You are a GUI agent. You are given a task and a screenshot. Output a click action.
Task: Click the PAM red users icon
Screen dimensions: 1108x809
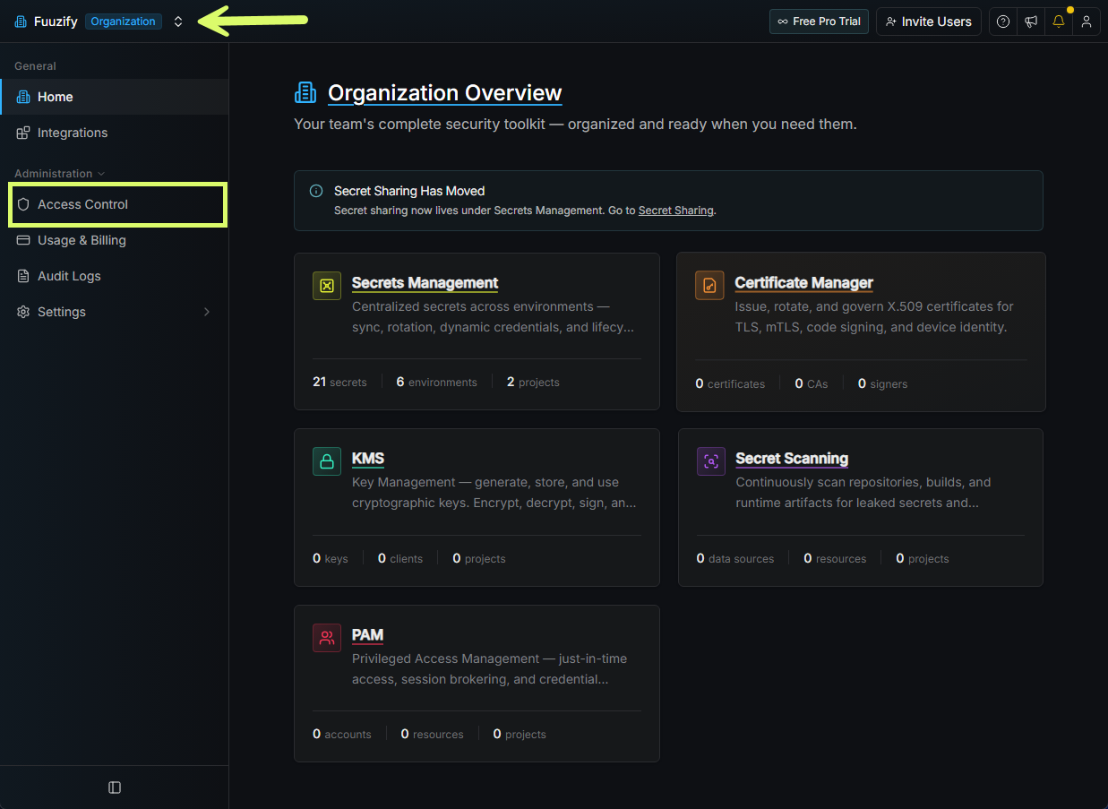click(327, 638)
